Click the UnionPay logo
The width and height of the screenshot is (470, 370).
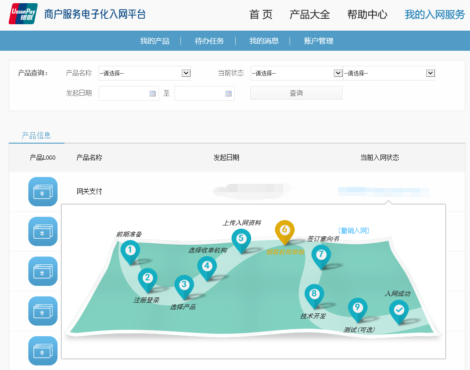(x=24, y=14)
